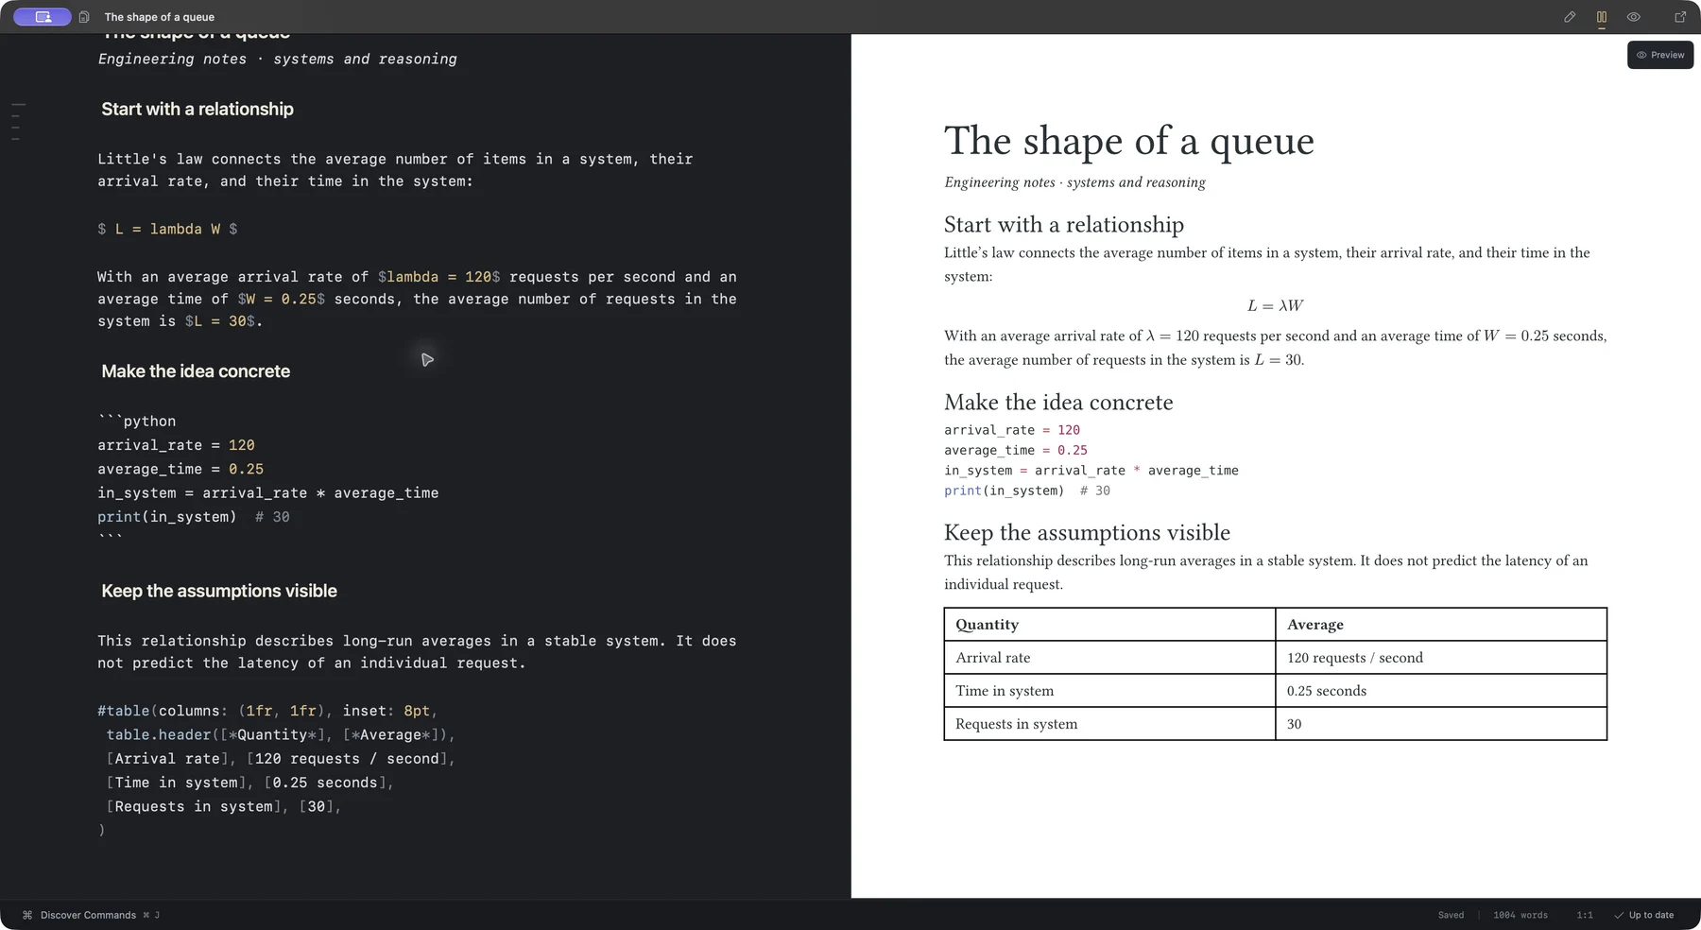Select the split view columns icon
Image resolution: width=1701 pixels, height=930 pixels.
[x=1602, y=17]
